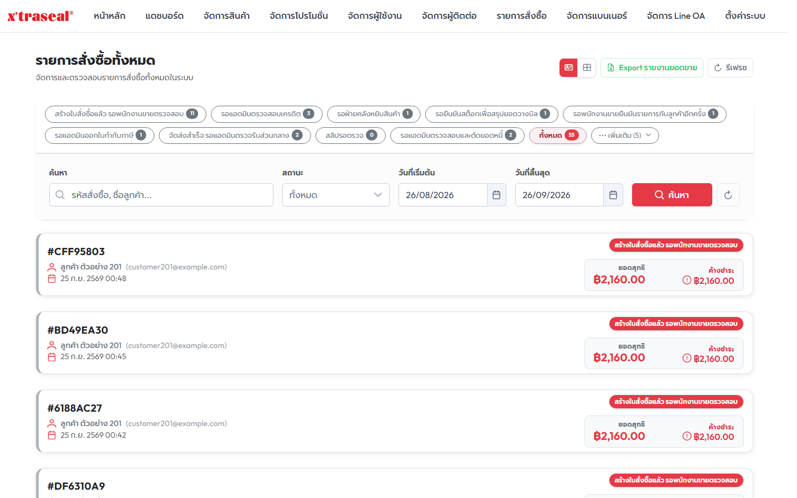797x498 pixels.
Task: Click outstanding alert icon on order #6188AC27
Action: (x=687, y=437)
